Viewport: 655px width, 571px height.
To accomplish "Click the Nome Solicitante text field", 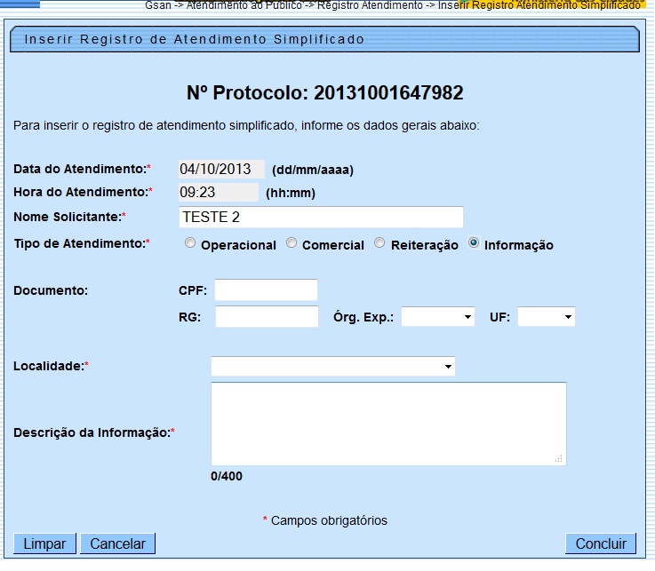I will (x=321, y=218).
